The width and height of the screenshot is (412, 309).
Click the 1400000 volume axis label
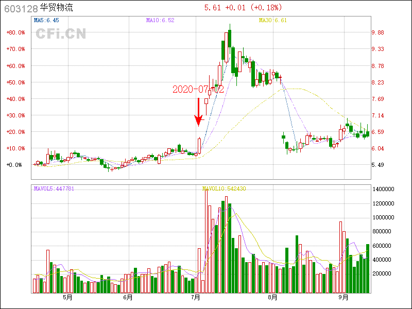point(384,190)
